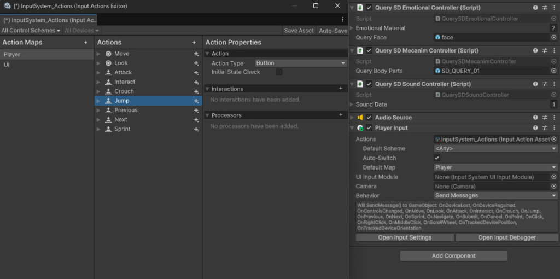
Task: Select the UI action map
Action: point(7,65)
